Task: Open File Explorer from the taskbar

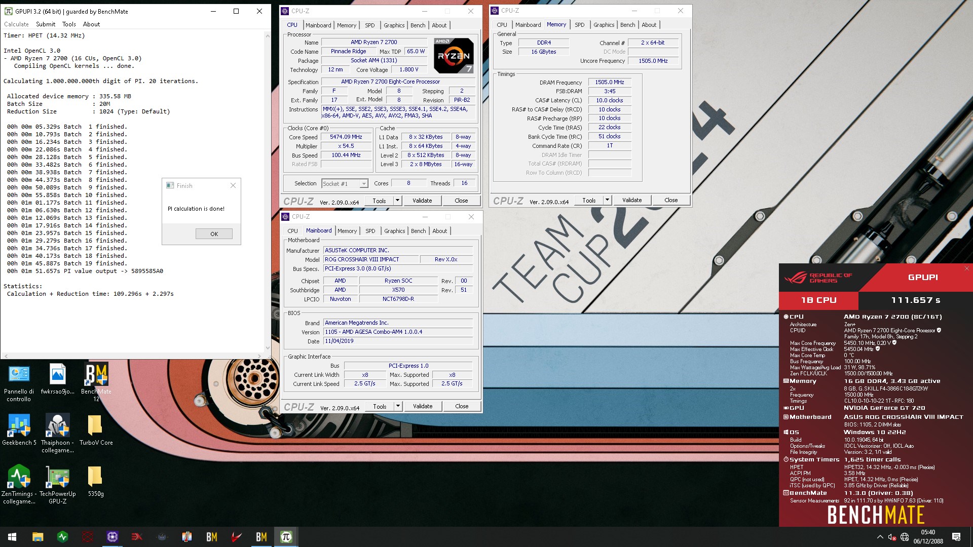Action: pos(38,537)
